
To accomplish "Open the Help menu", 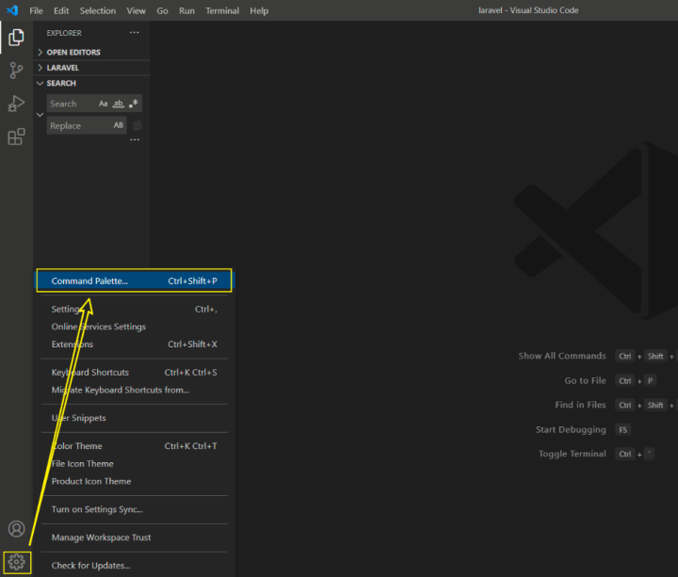I will tap(259, 10).
